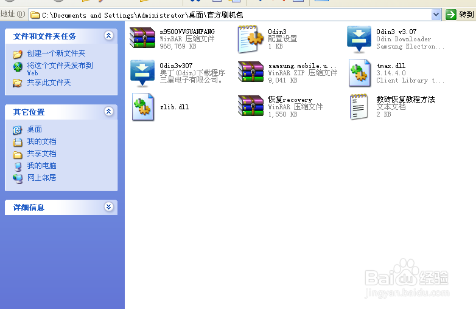Image resolution: width=476 pixels, height=309 pixels.
Task: Select the 救砖恢复教程方法 text document icon
Action: (359, 106)
